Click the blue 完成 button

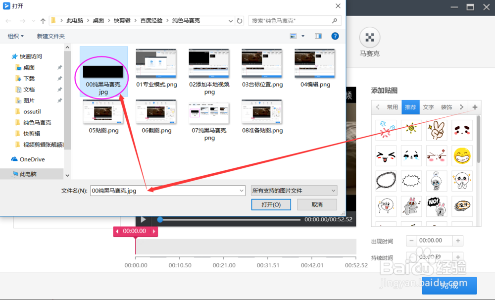[448, 286]
